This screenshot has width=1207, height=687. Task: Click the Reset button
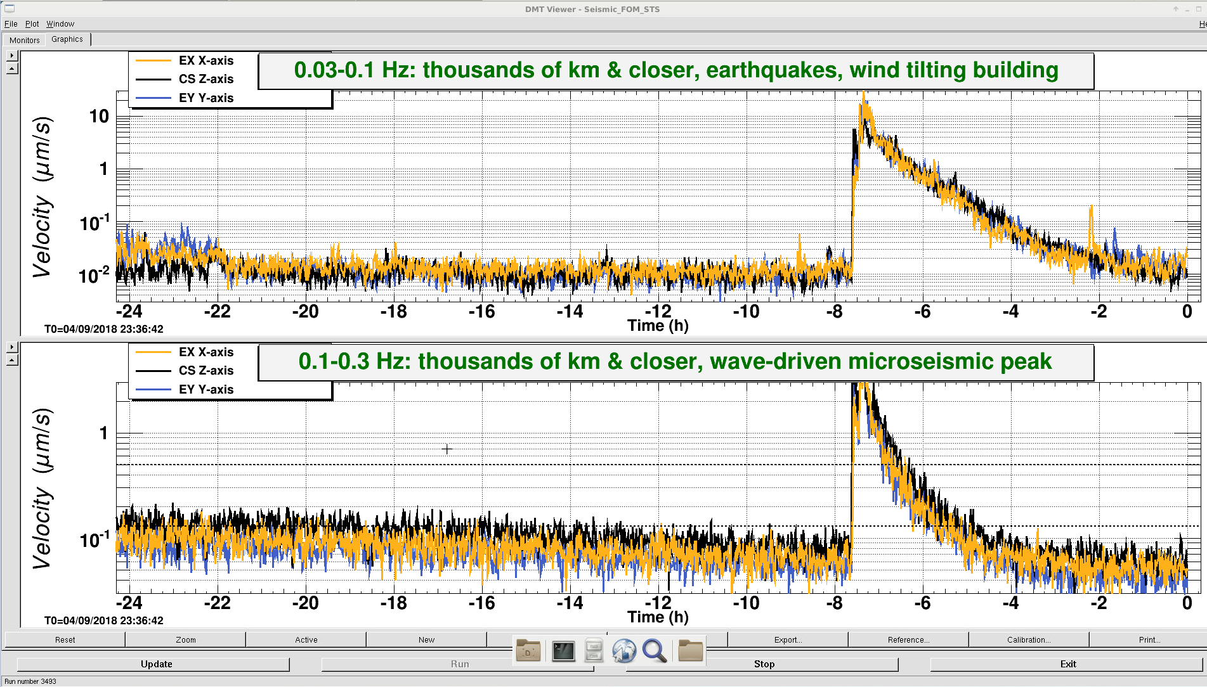65,639
